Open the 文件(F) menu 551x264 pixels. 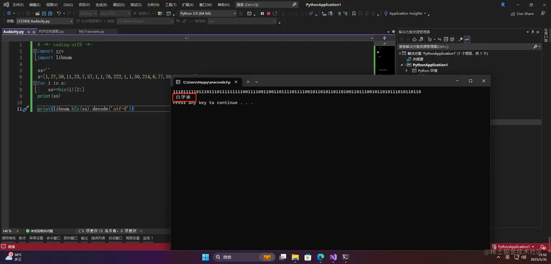click(18, 5)
